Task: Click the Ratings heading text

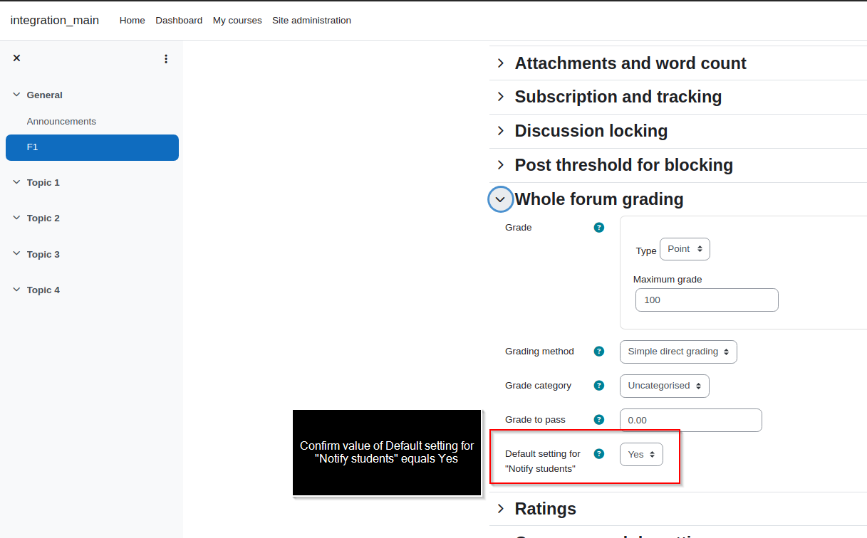Action: click(546, 509)
